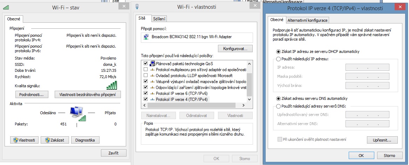Screen dimensions: 409x165
Task: Click Alternativní server DNS field
Action: click(367, 124)
